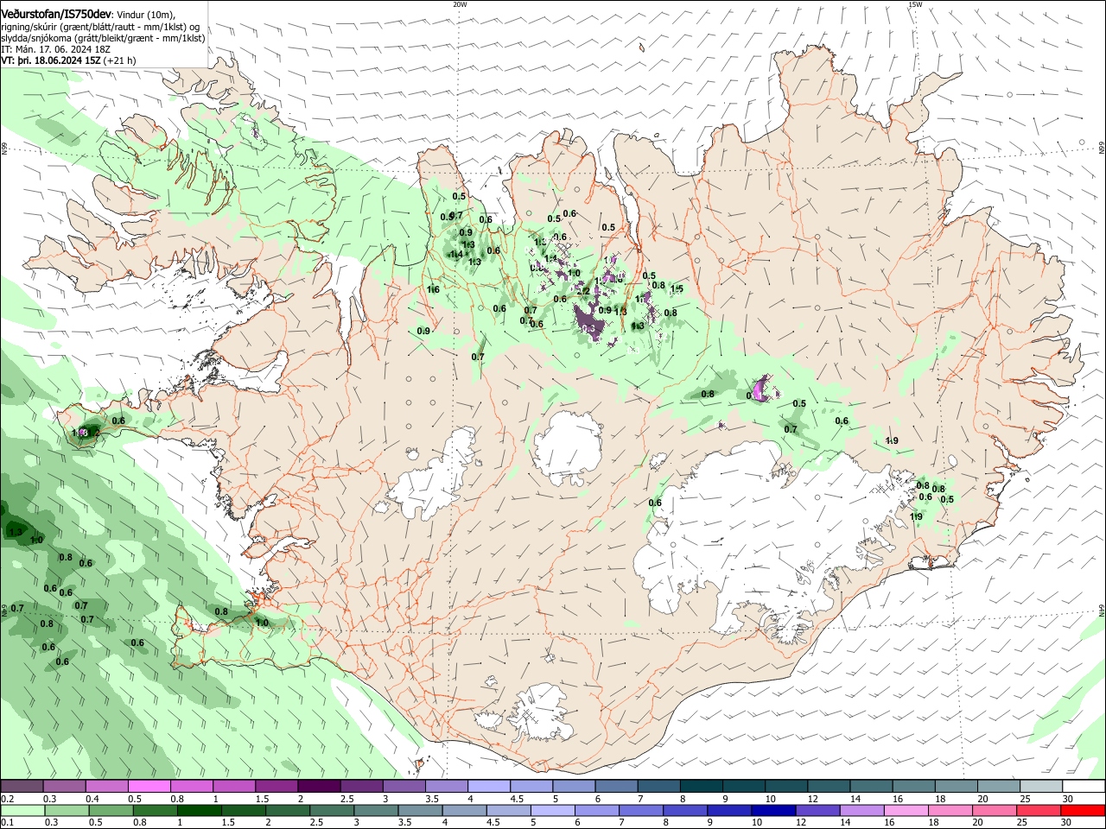
Task: Pick the white snow legend swatch after 30
Action: click(x=1084, y=787)
